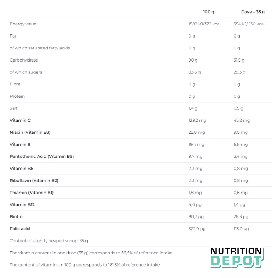Click the Vitamin C row label
The height and width of the screenshot is (278, 278).
[20, 120]
